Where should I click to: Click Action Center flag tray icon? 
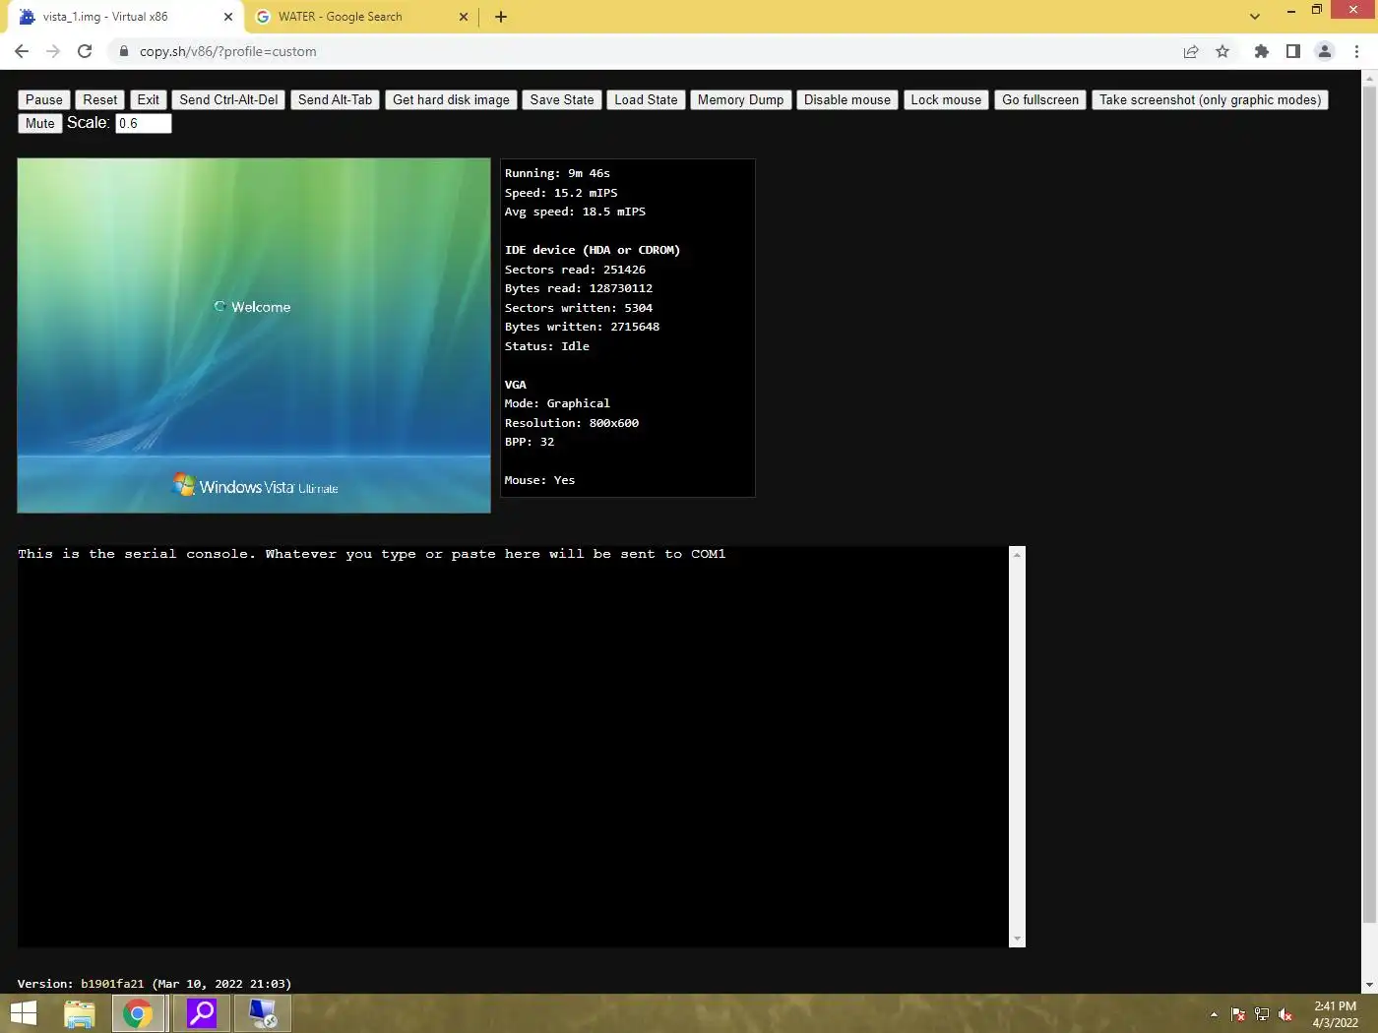[1238, 1014]
